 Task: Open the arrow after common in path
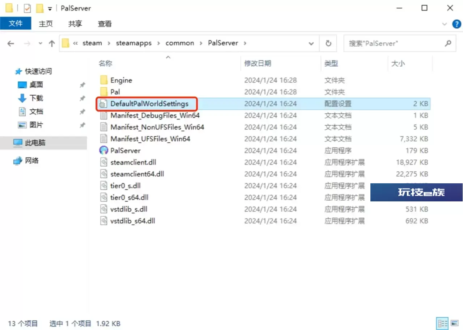(201, 43)
